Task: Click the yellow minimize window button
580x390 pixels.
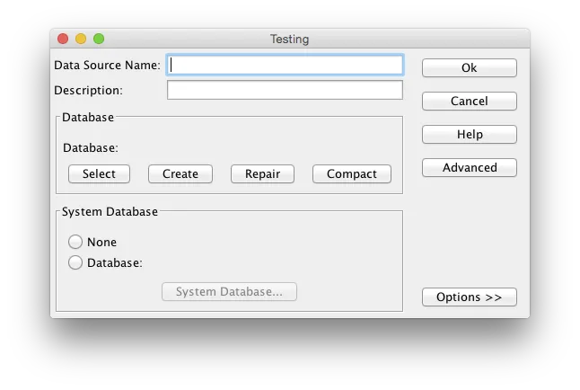Action: click(81, 39)
